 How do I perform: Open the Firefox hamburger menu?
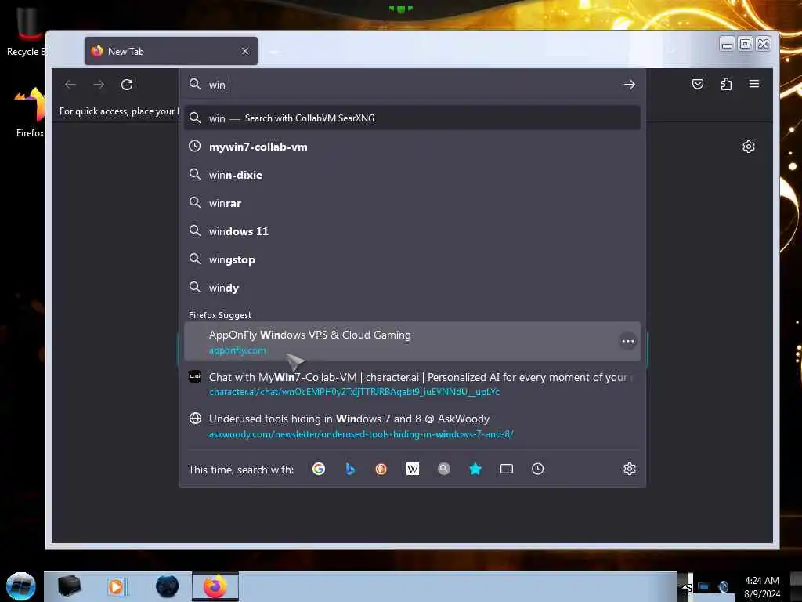[754, 84]
